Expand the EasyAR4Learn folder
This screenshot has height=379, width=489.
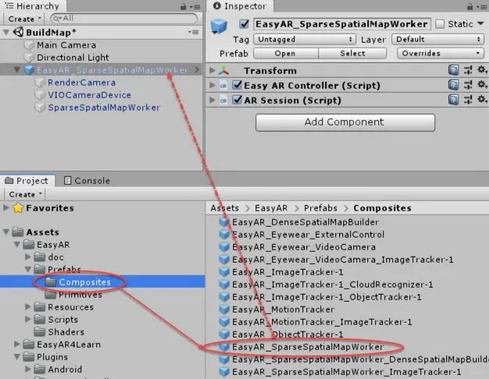point(17,344)
